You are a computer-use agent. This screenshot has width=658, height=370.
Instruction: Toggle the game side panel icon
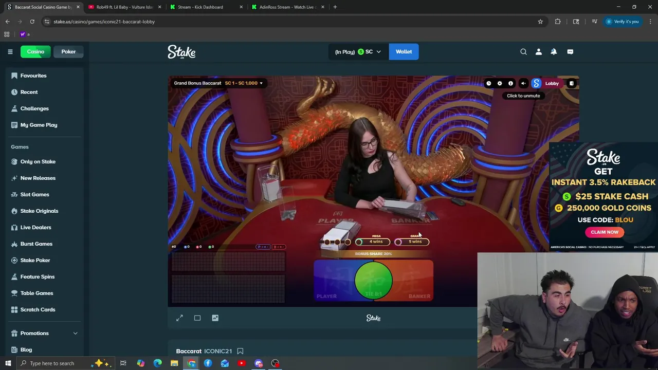click(572, 83)
